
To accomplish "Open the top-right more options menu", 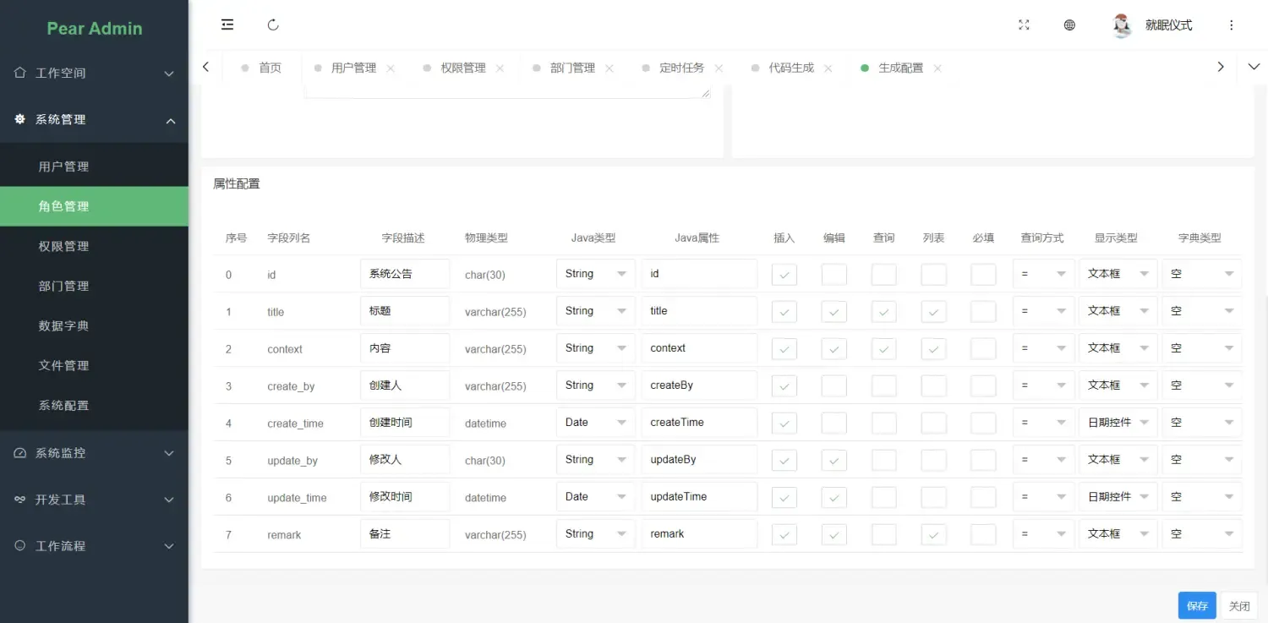I will (x=1232, y=25).
